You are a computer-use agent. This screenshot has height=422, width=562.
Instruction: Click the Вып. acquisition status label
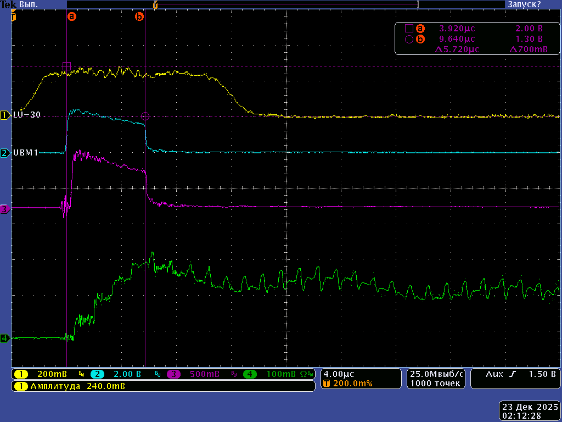29,4
